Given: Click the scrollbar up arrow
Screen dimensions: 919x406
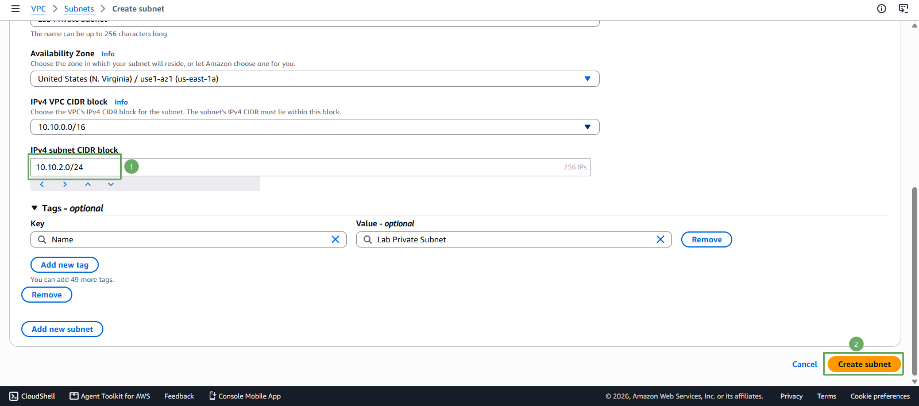Looking at the screenshot, I should pyautogui.click(x=914, y=25).
